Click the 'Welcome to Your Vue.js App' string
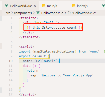This screenshot has width=105, height=97. coord(67,75)
